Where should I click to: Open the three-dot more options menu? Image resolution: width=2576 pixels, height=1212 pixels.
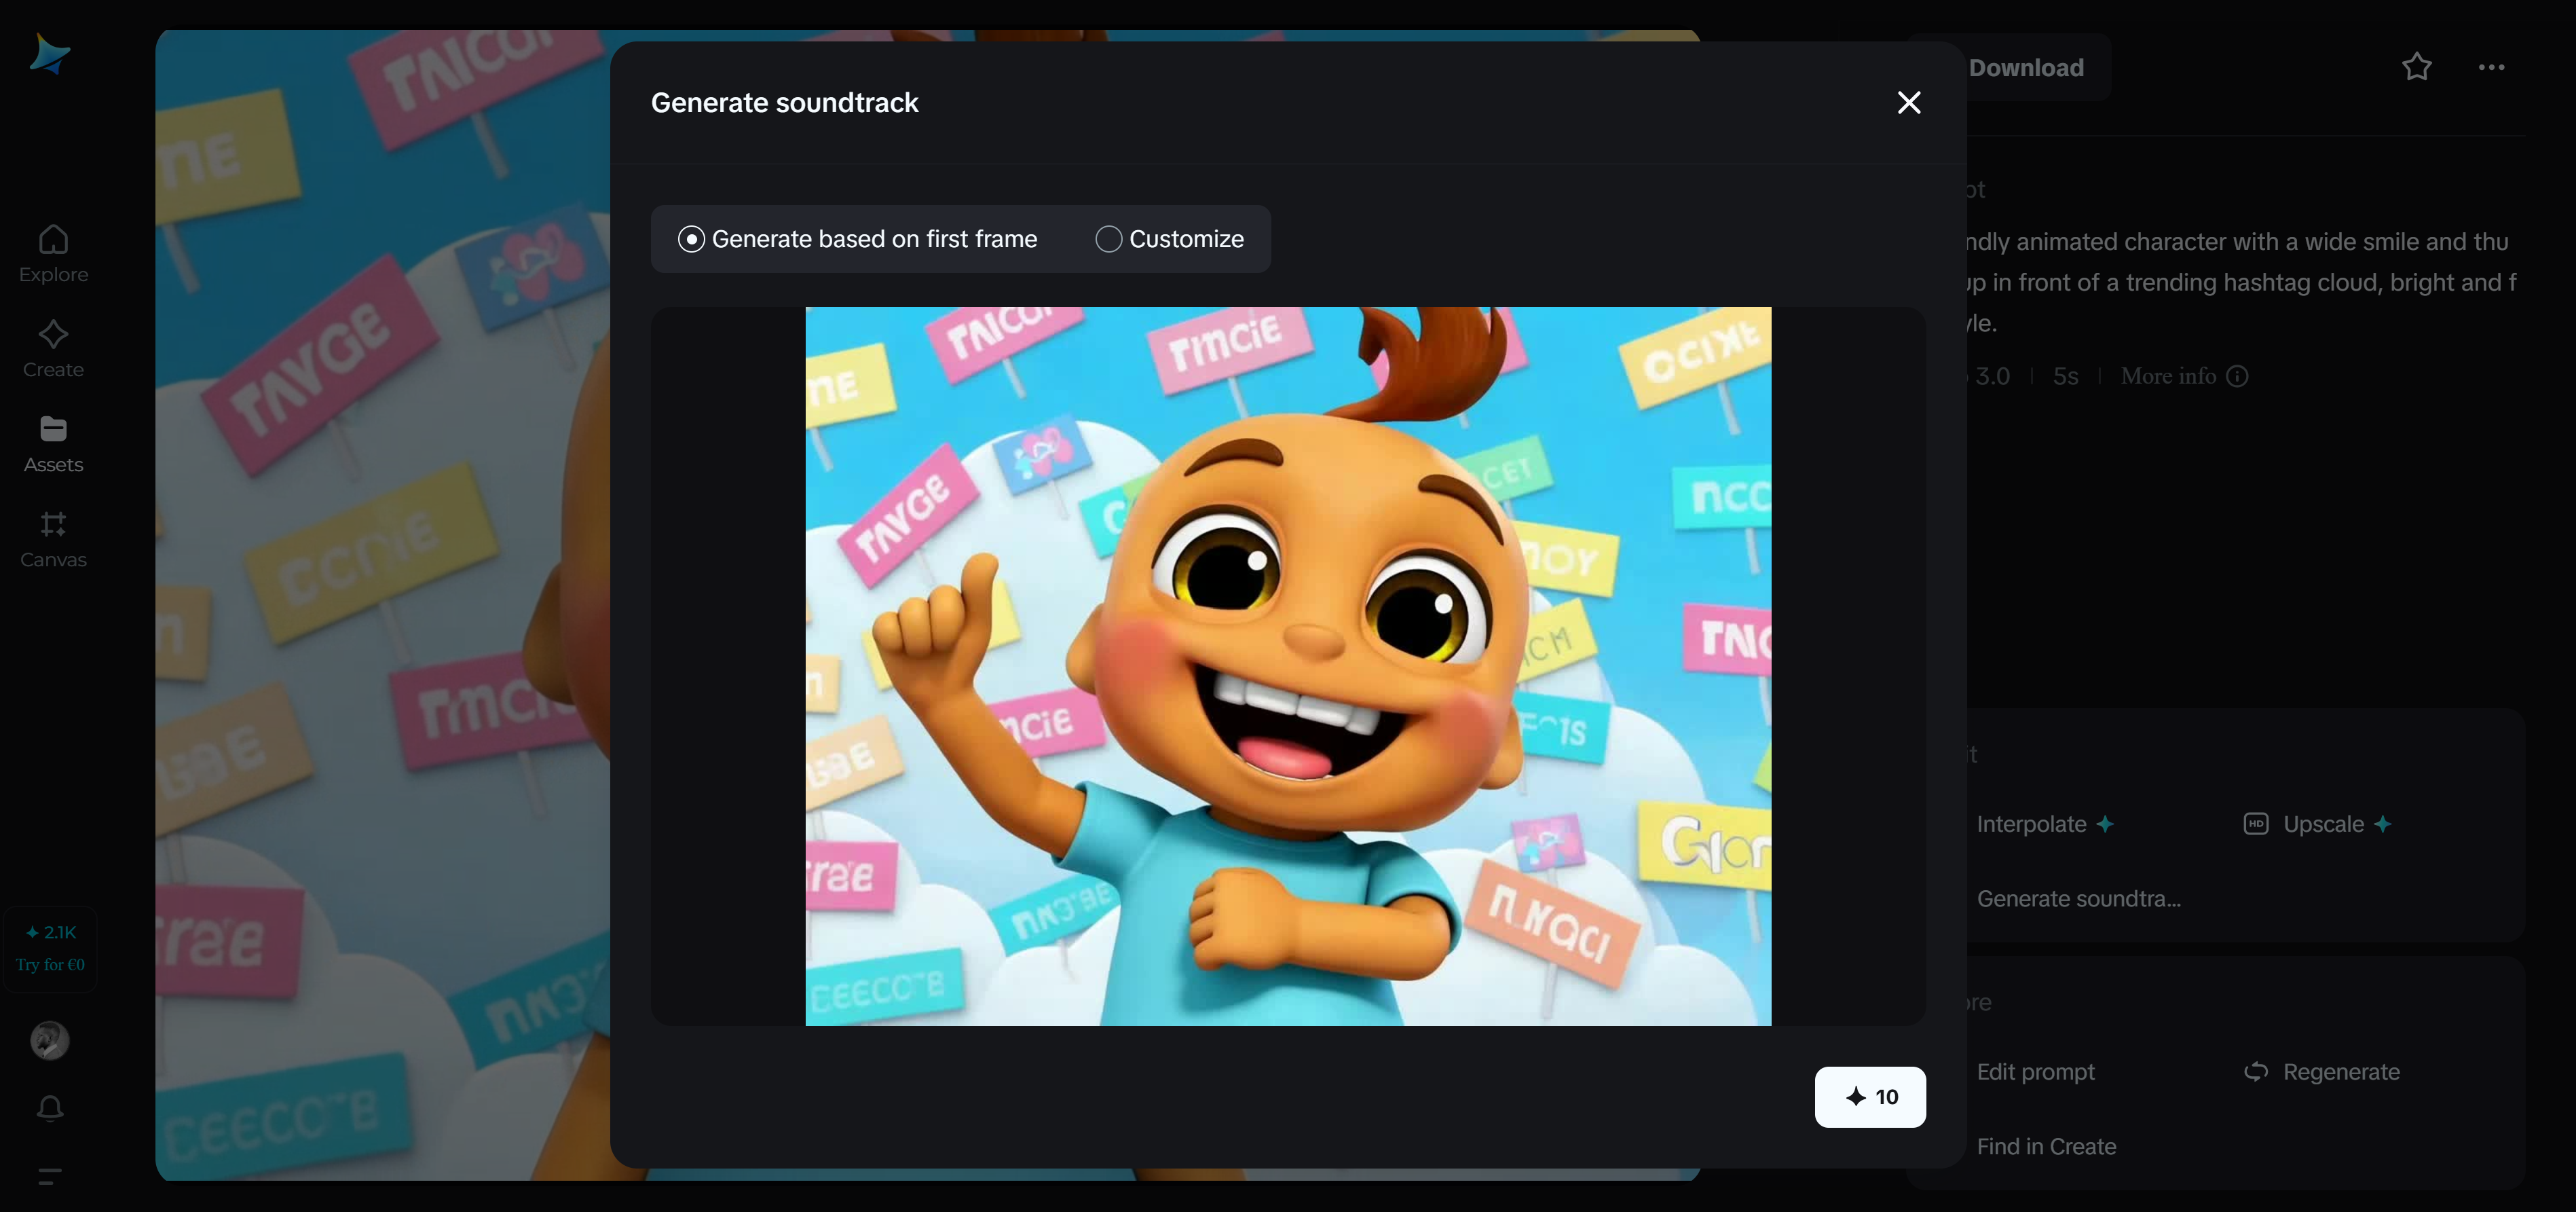click(2491, 67)
